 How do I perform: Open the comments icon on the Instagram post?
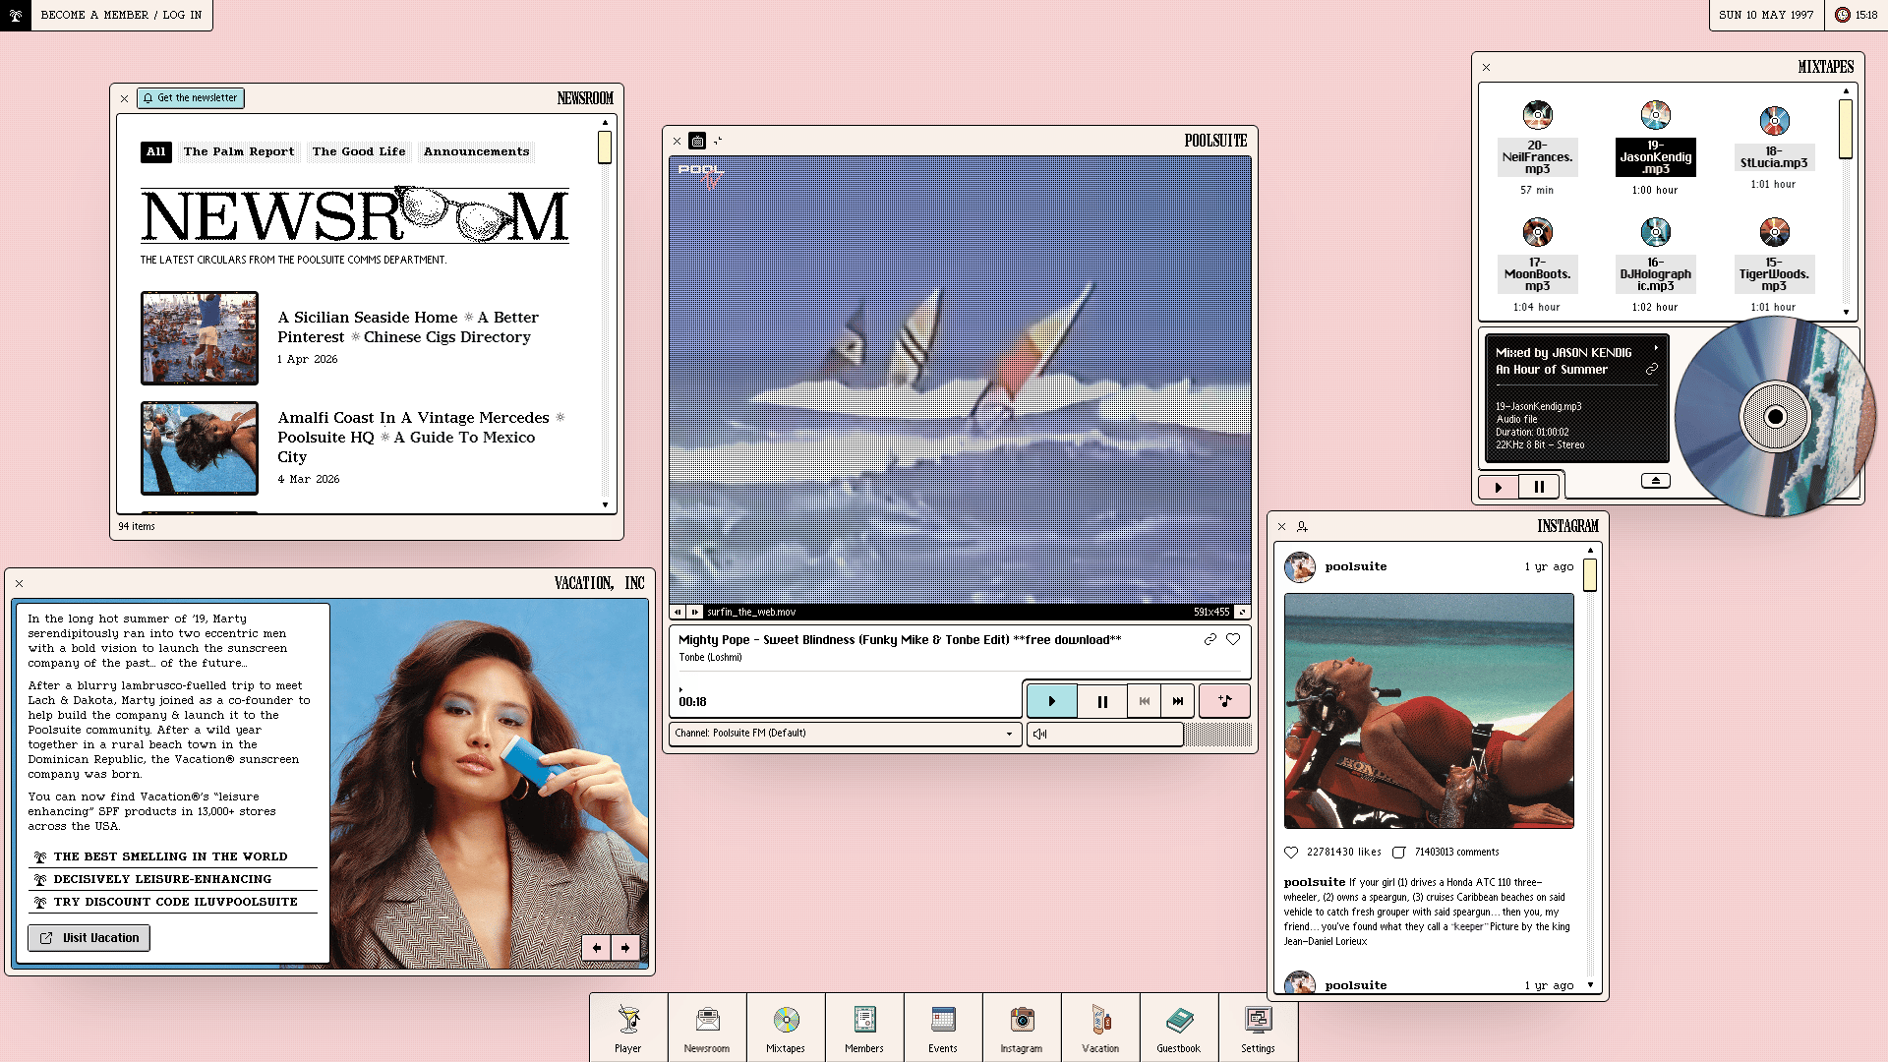pyautogui.click(x=1399, y=853)
